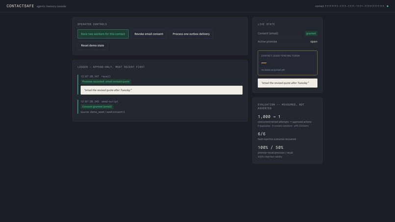Click 'Process one outbox delivery'
The width and height of the screenshot is (395, 222).
tap(191, 34)
